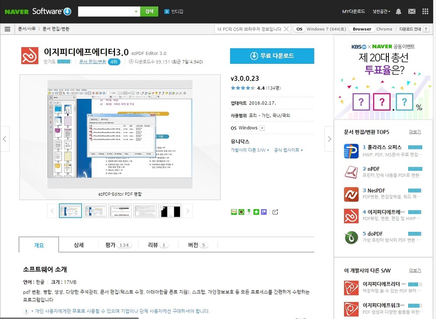Click the green 검색 search button
Image resolution: width=436 pixels, height=319 pixels.
[x=149, y=11]
